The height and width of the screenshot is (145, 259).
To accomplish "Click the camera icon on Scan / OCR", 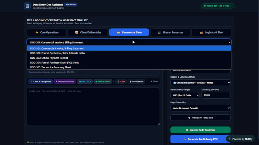I will [x=80, y=82].
